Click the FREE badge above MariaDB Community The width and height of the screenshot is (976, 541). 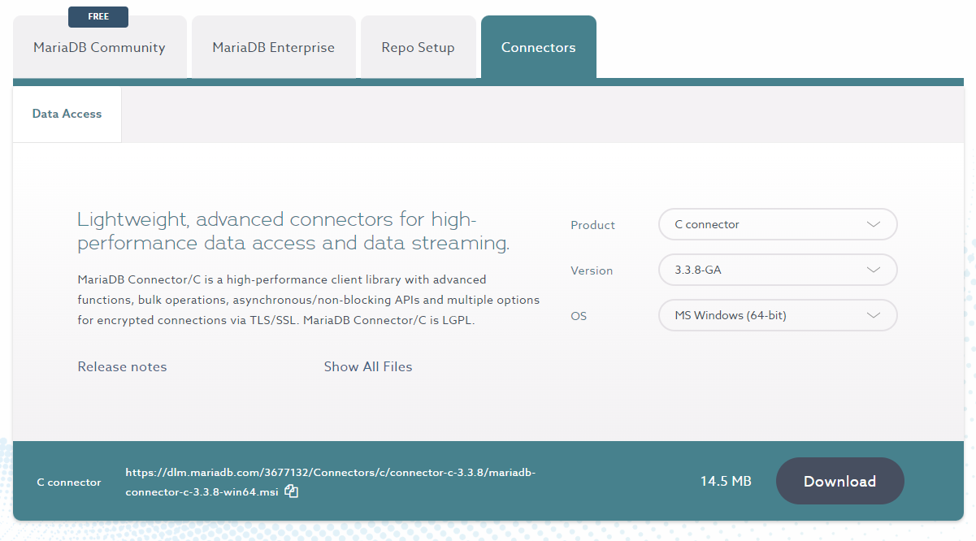98,16
